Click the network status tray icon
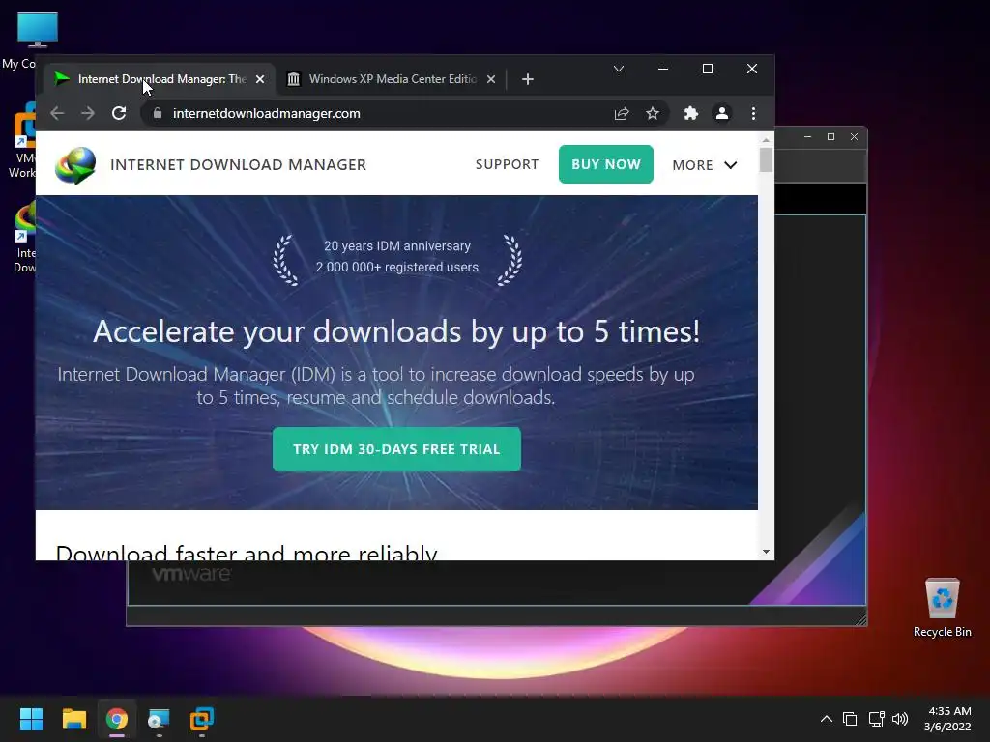Image resolution: width=990 pixels, height=742 pixels. [x=876, y=719]
